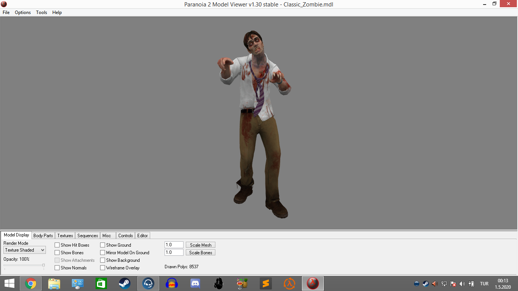Toggle the Show Bones checkbox
The image size is (518, 291).
[x=57, y=253]
